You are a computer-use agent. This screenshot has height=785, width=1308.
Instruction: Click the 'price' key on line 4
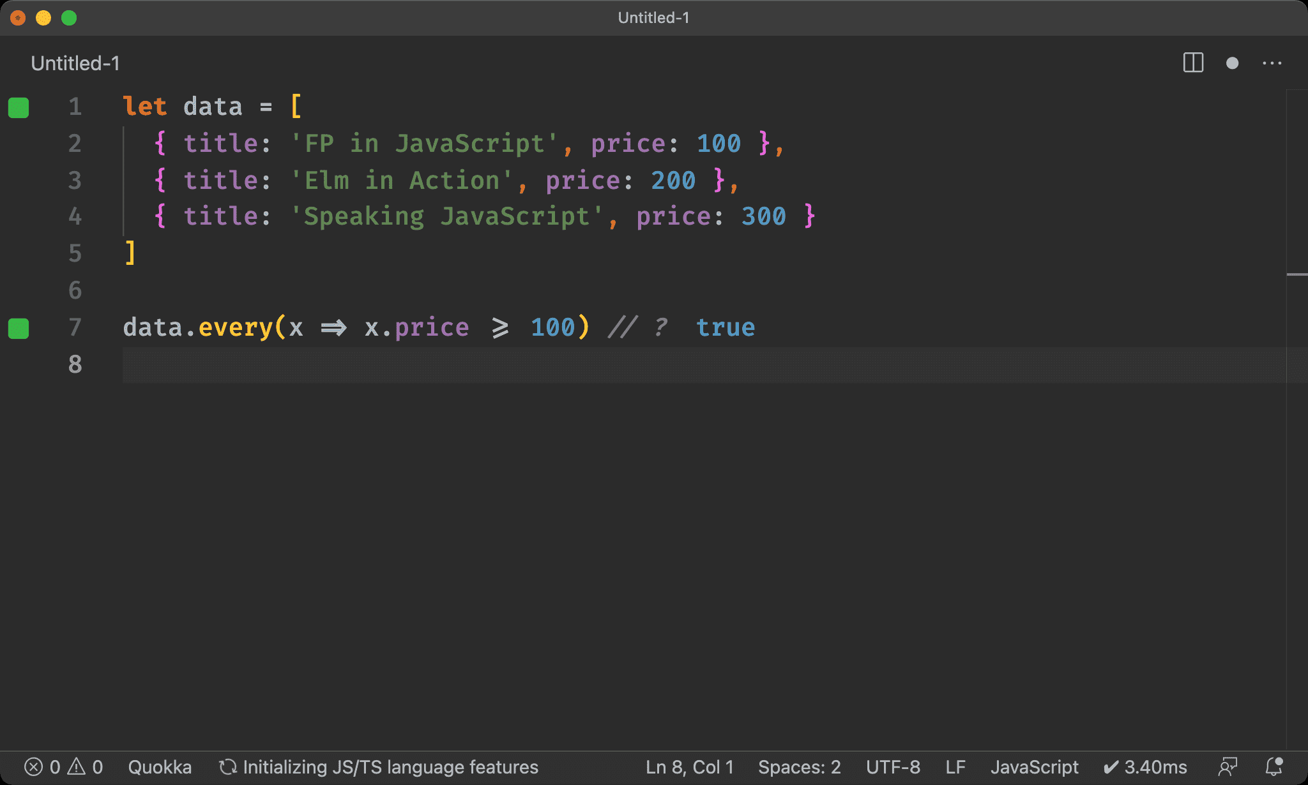673,216
